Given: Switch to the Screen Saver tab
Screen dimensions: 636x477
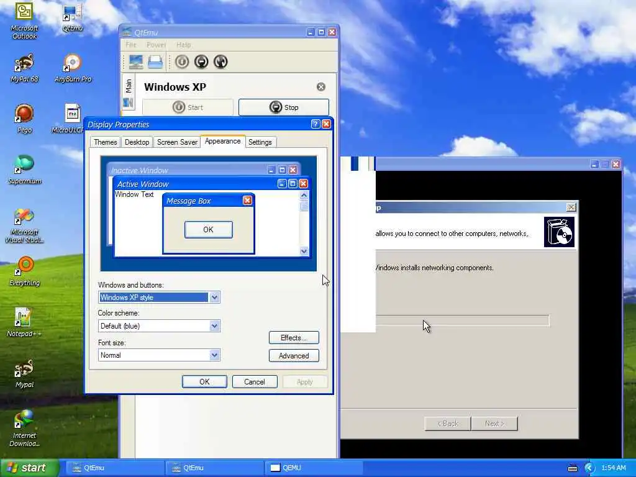Looking at the screenshot, I should [177, 142].
